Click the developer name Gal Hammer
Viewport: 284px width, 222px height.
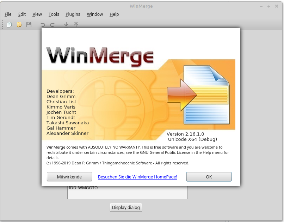pos(61,128)
